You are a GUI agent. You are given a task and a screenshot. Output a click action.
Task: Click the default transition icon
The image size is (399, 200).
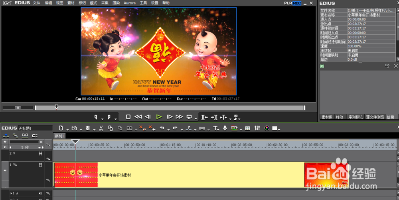pyautogui.click(x=202, y=128)
